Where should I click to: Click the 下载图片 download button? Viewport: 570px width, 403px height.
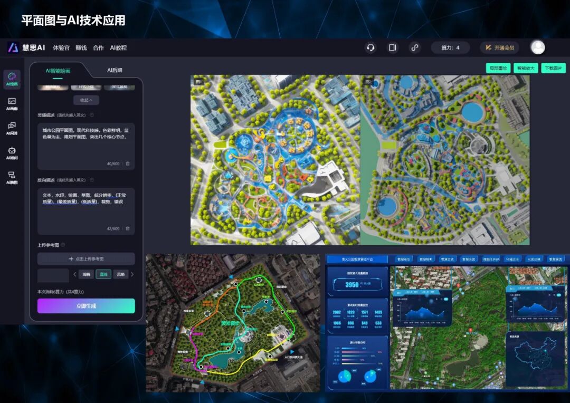(x=553, y=68)
